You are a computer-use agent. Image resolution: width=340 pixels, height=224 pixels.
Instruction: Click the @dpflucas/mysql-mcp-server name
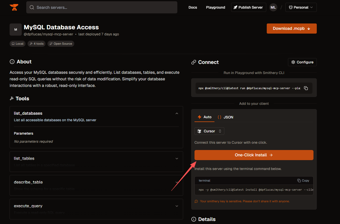[48, 34]
